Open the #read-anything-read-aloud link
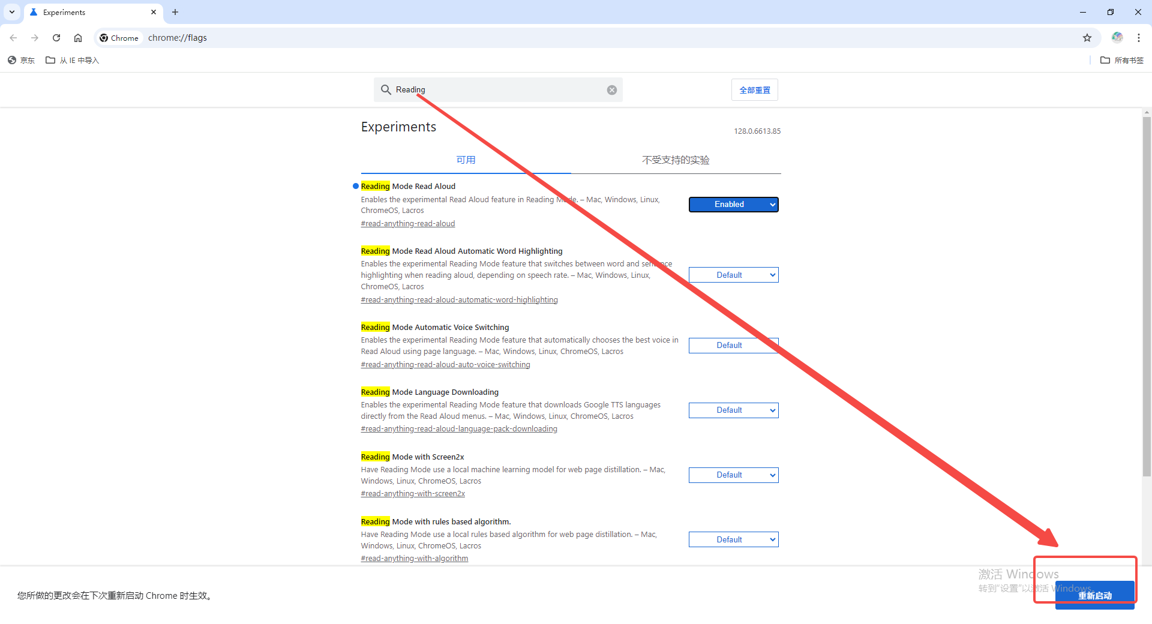The height and width of the screenshot is (624, 1152). [x=408, y=223]
